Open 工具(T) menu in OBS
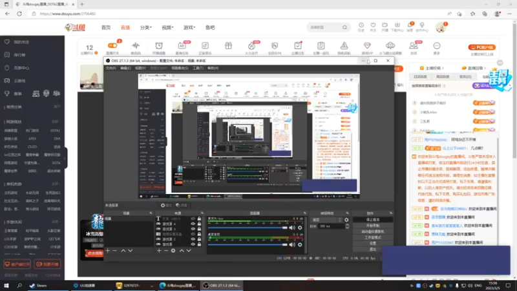Viewport: 517px width, 291px height. 198,68
